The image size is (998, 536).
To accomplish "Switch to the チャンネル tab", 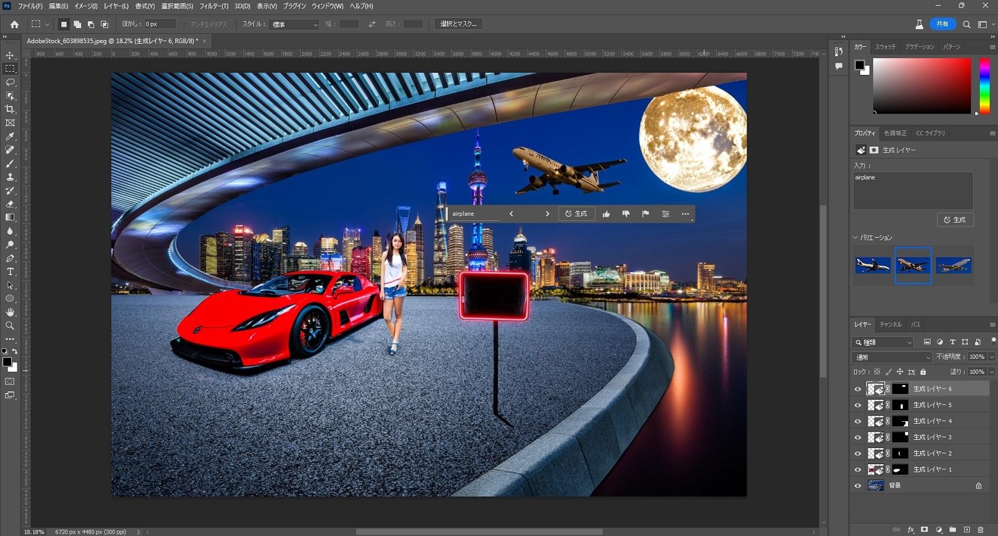I will tap(890, 324).
